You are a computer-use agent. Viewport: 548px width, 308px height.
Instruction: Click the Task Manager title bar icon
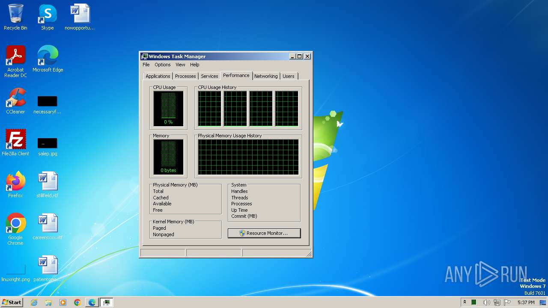pos(145,56)
